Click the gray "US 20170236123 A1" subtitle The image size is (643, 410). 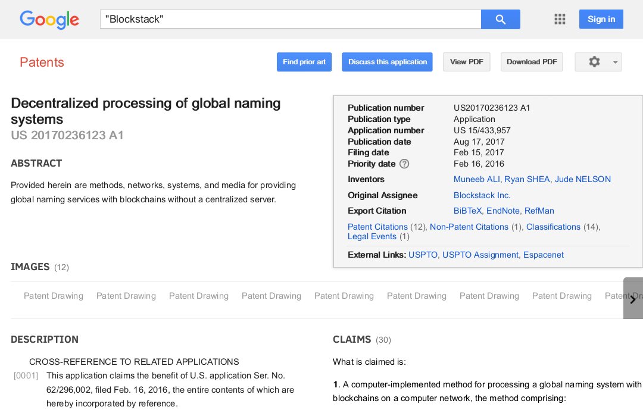[67, 135]
